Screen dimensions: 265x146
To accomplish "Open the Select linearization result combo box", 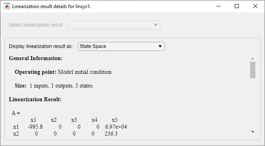I will [115, 25].
